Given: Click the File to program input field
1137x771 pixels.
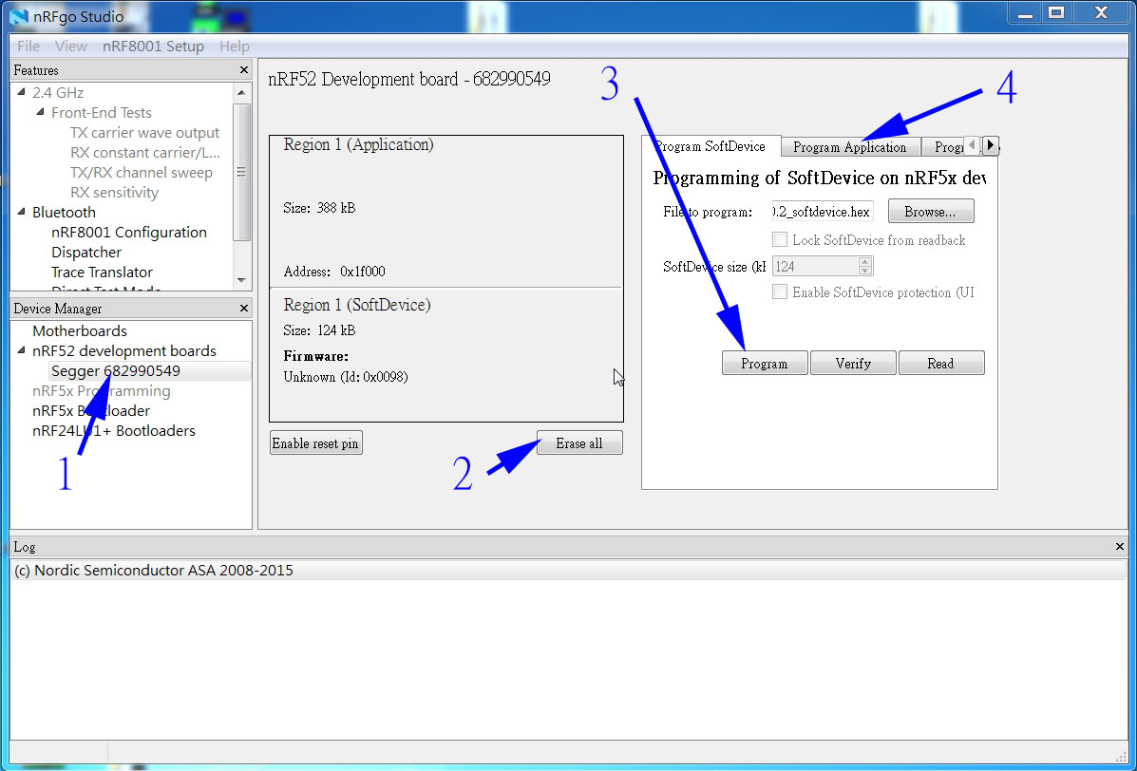Looking at the screenshot, I should [x=823, y=212].
